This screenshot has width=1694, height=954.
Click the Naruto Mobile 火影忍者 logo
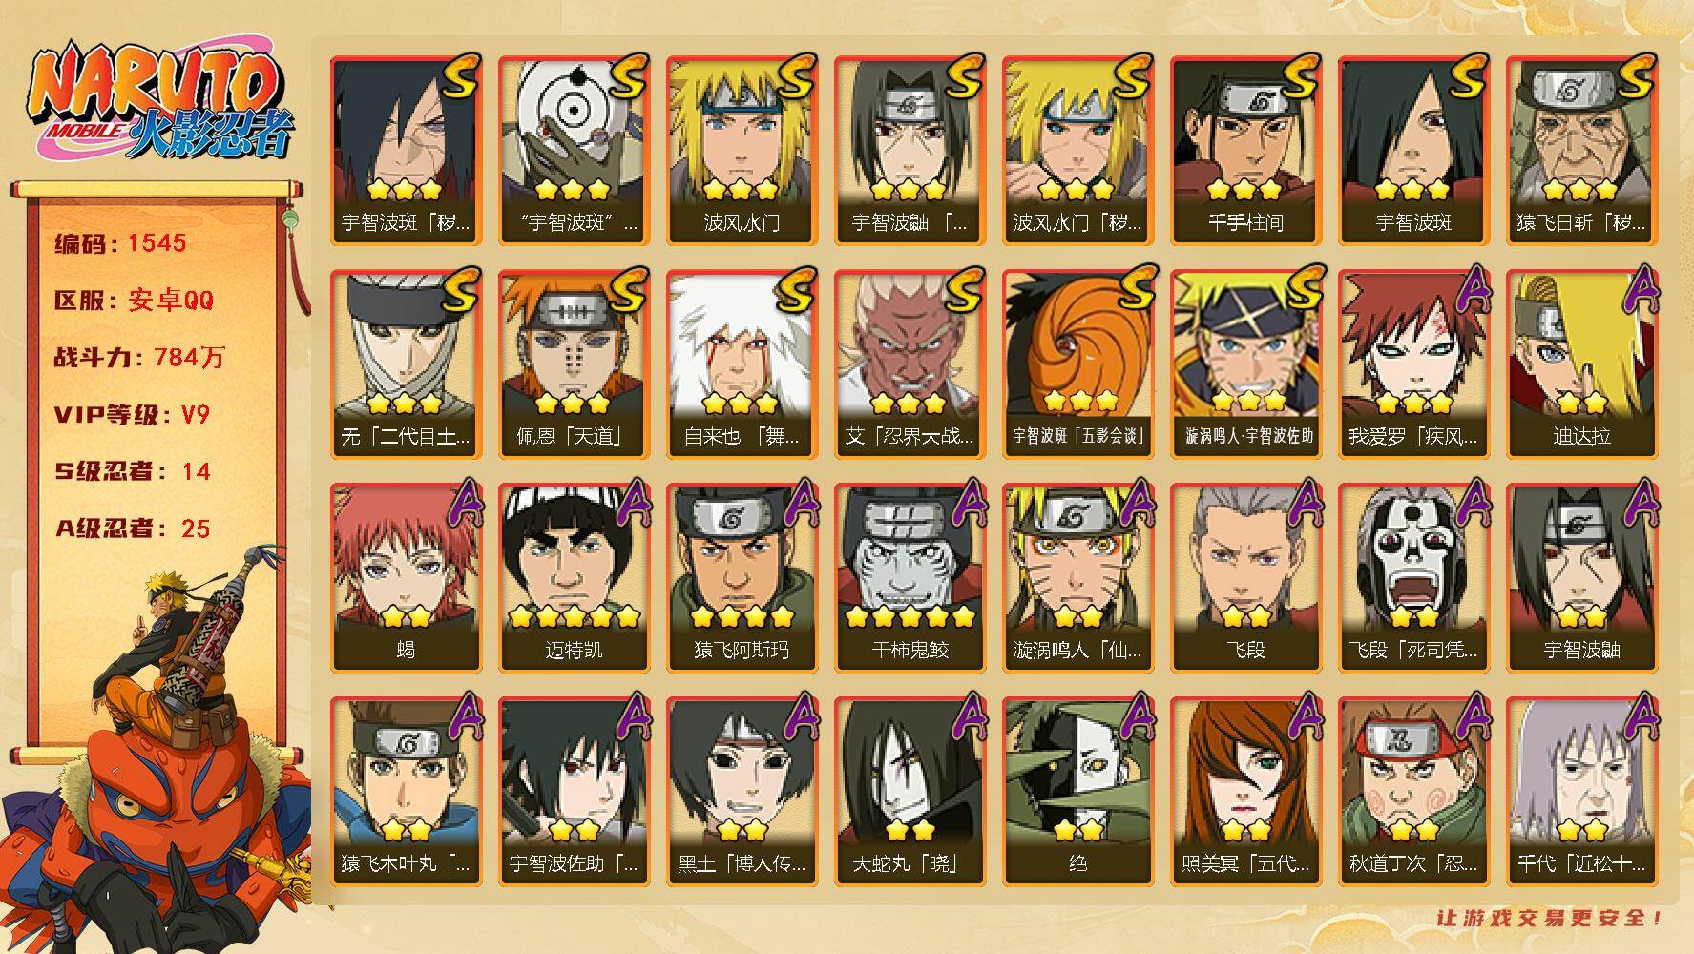pyautogui.click(x=158, y=102)
